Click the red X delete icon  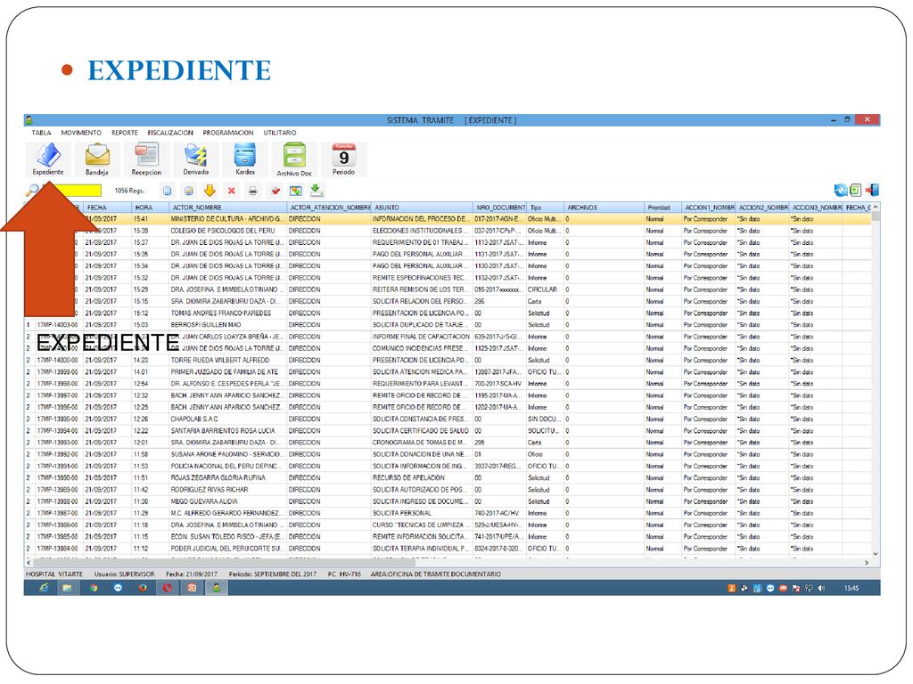pyautogui.click(x=231, y=191)
